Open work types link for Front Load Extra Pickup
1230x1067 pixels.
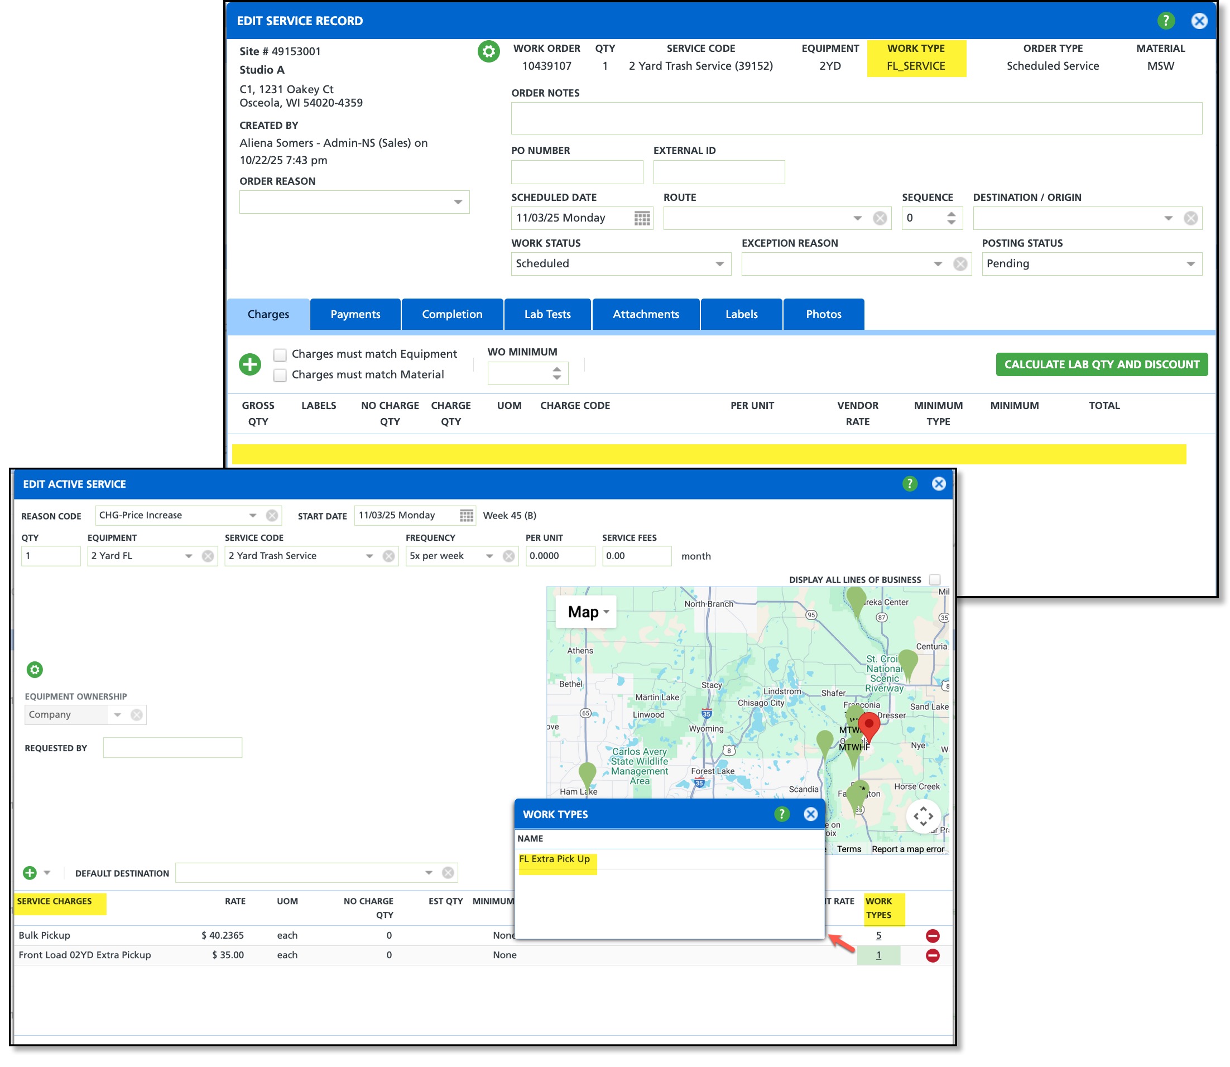pyautogui.click(x=878, y=955)
